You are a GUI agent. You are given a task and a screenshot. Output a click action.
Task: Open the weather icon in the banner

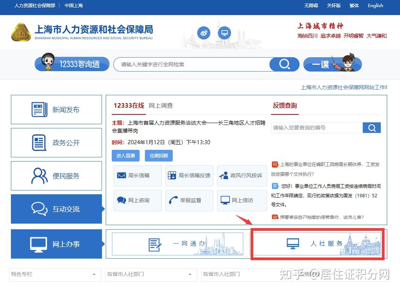[x=204, y=33]
